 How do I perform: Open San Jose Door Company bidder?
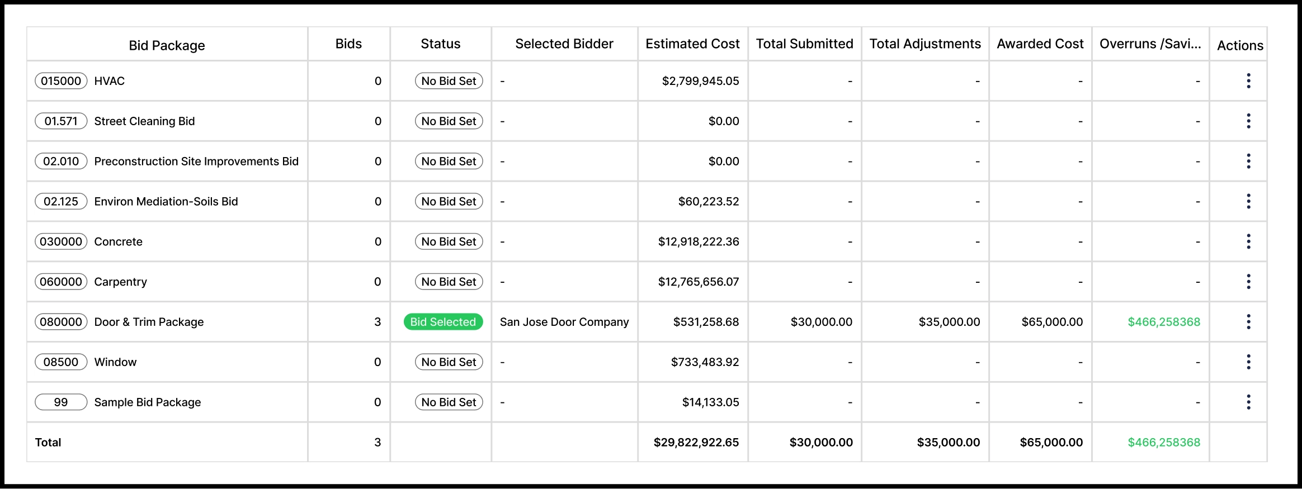(x=564, y=322)
